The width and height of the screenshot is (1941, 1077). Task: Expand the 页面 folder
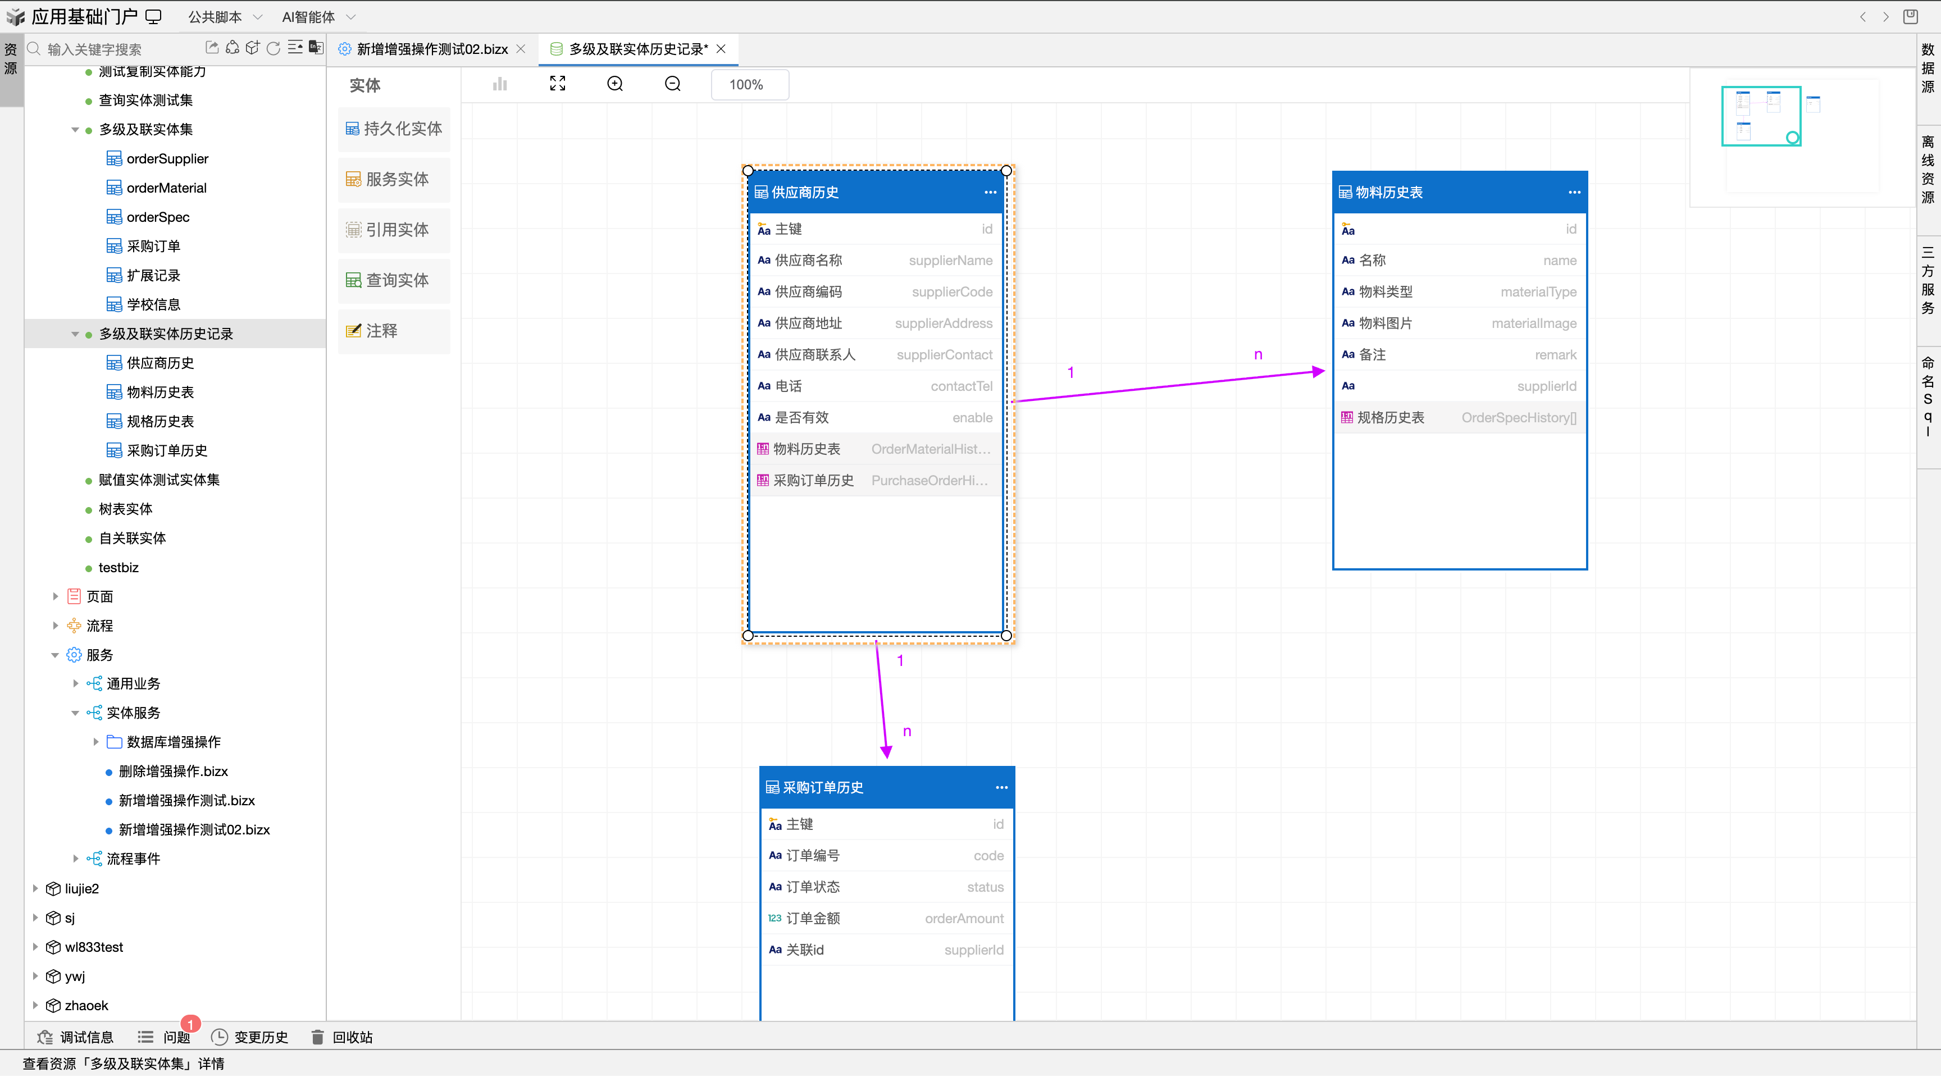point(55,596)
